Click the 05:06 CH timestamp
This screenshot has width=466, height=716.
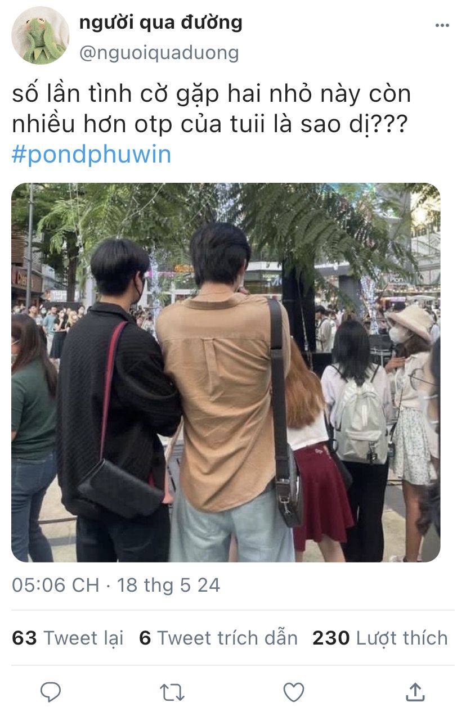point(55,585)
